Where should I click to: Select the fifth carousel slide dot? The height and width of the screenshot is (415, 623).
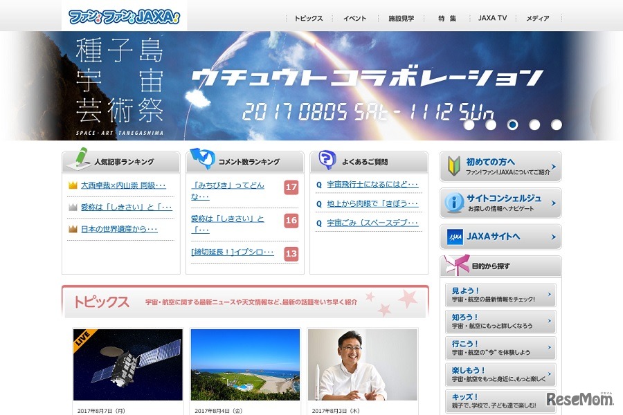coord(557,124)
